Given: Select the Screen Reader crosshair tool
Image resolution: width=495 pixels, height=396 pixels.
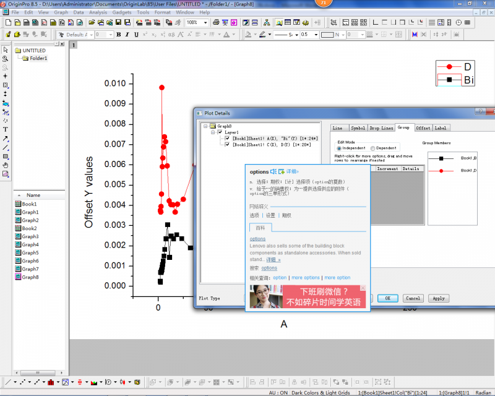Looking at the screenshot, I should 6,76.
